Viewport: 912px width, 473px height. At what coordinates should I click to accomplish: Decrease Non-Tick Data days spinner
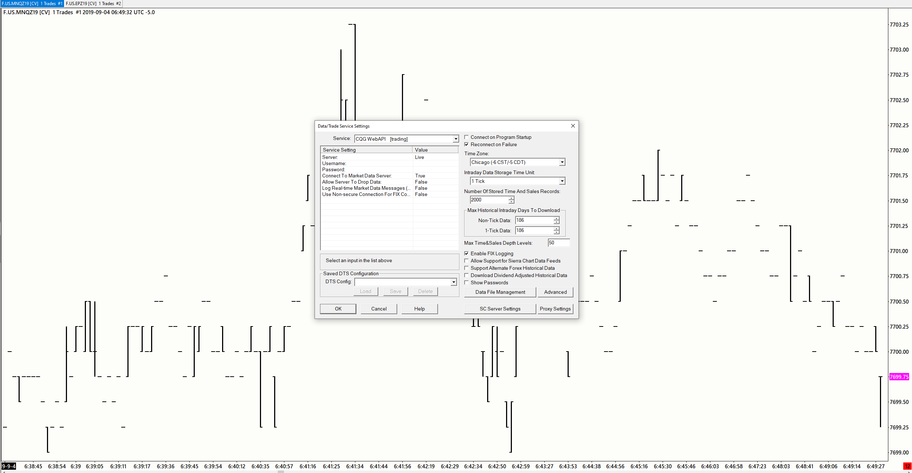[x=556, y=222]
